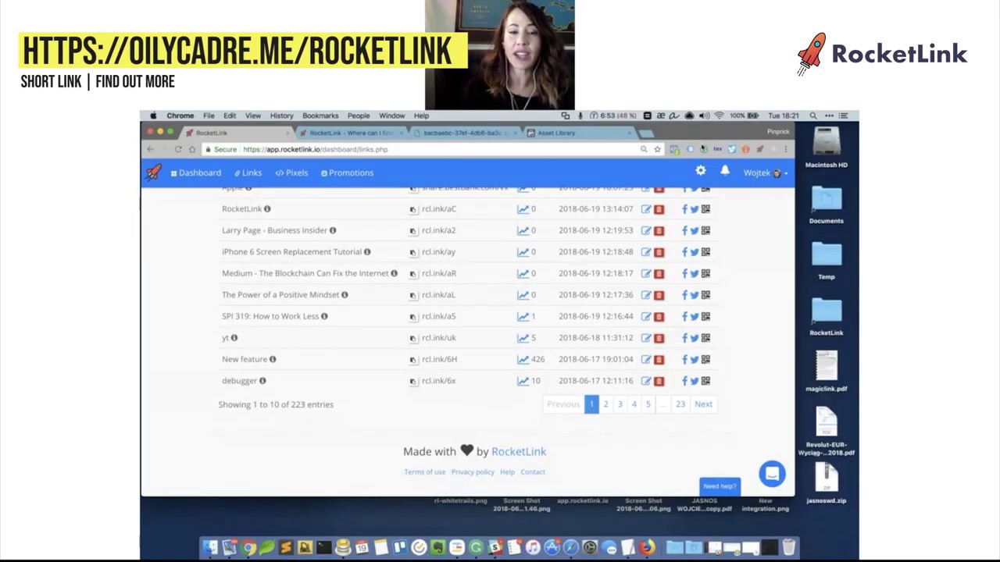The width and height of the screenshot is (1000, 562).
Task: Go to pagination page 3
Action: [x=620, y=404]
